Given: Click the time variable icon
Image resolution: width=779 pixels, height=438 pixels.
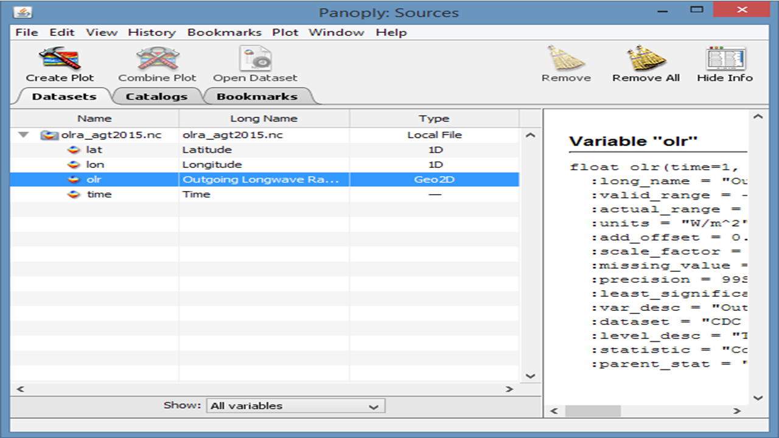Looking at the screenshot, I should pyautogui.click(x=74, y=195).
